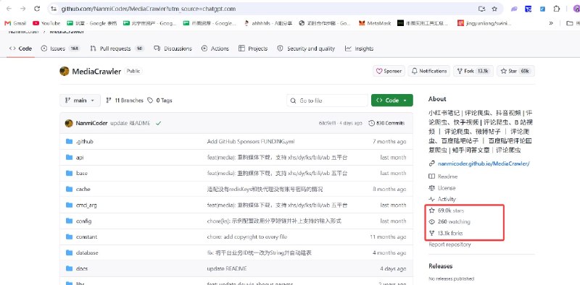Show more bookmarks with the double chevron

tap(551, 23)
